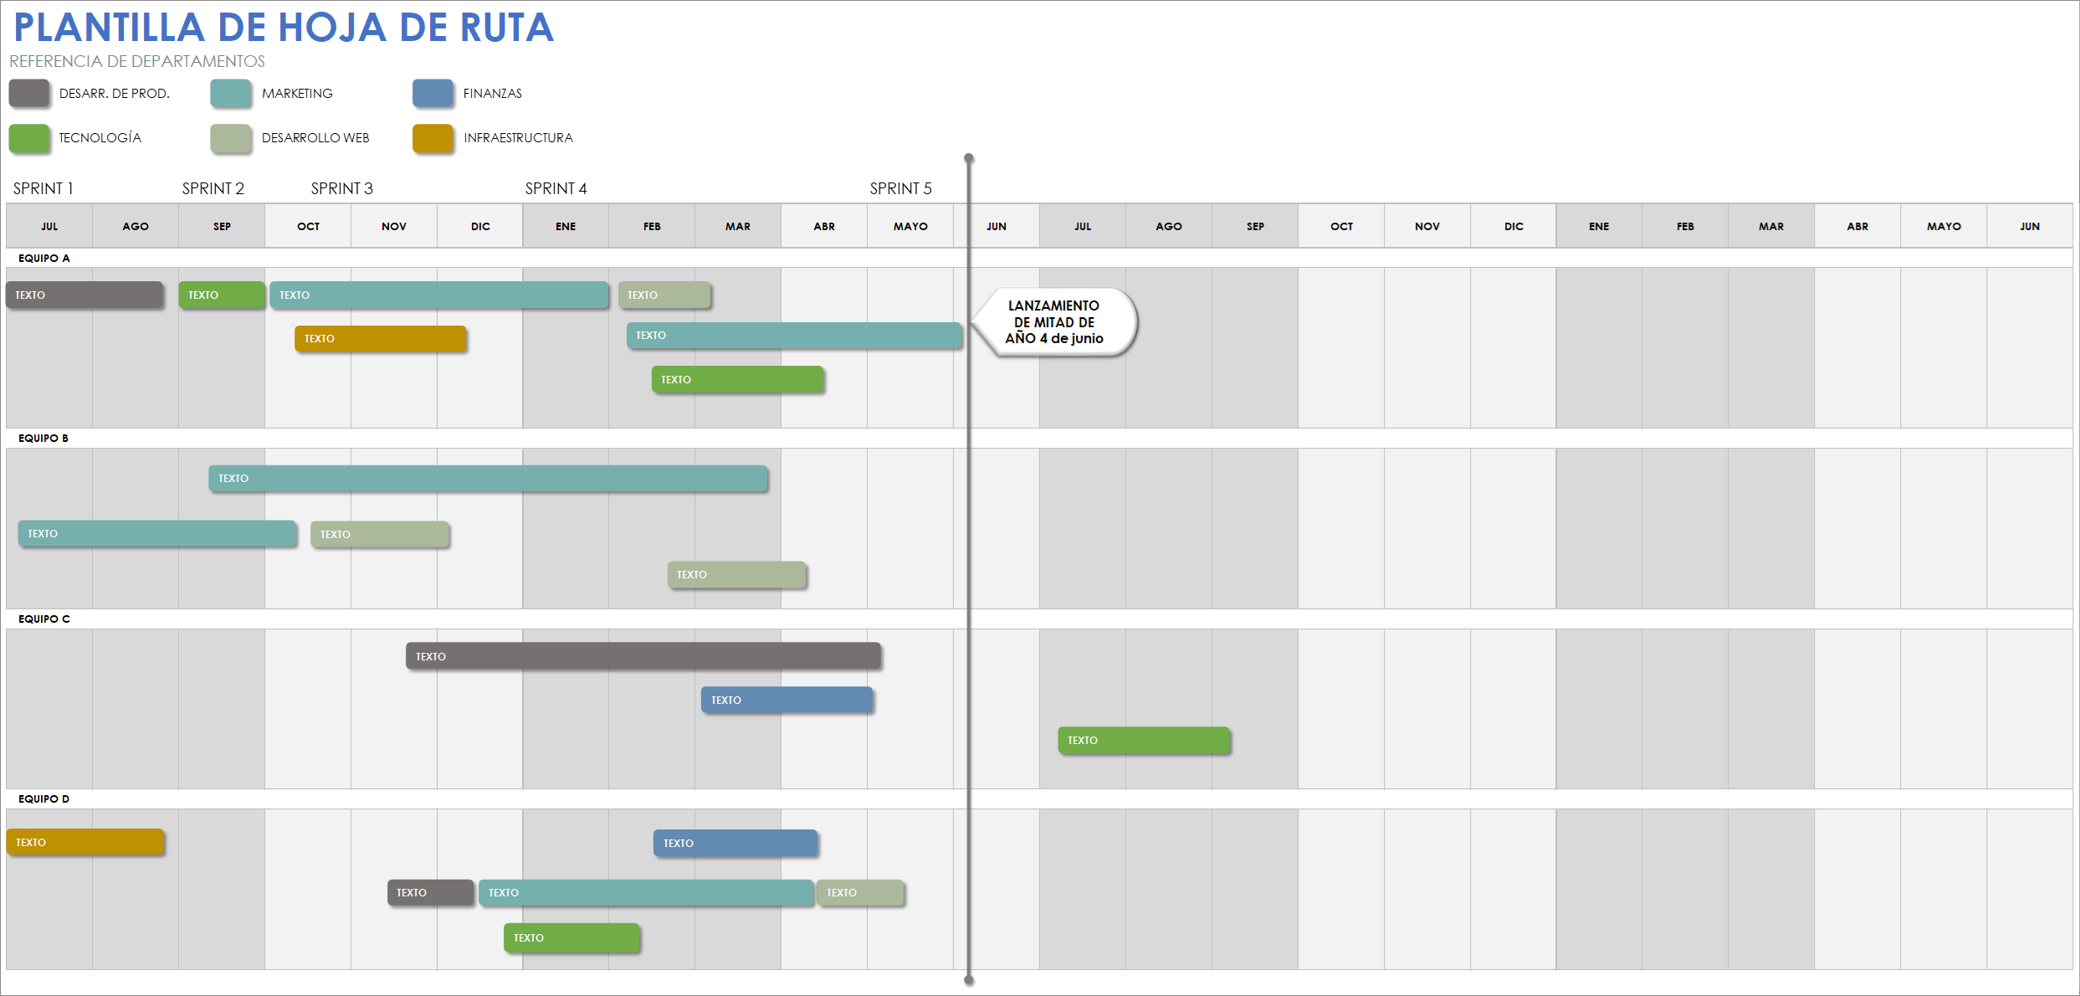The image size is (2080, 996).
Task: Select green Equipo C bar after milestone
Action: click(1144, 740)
